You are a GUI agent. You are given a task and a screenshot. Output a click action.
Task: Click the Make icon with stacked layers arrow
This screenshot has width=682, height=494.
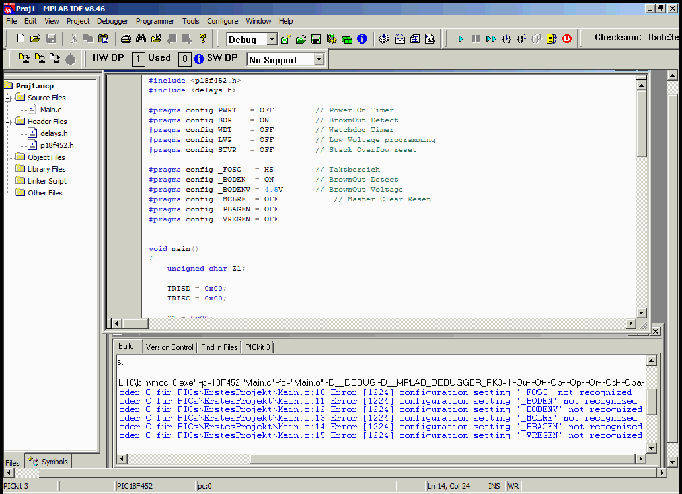(384, 39)
